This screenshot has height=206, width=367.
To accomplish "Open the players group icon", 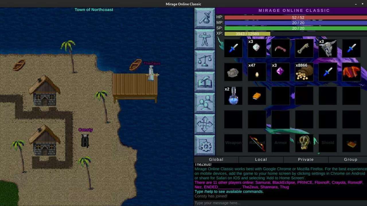I will point(205,103).
